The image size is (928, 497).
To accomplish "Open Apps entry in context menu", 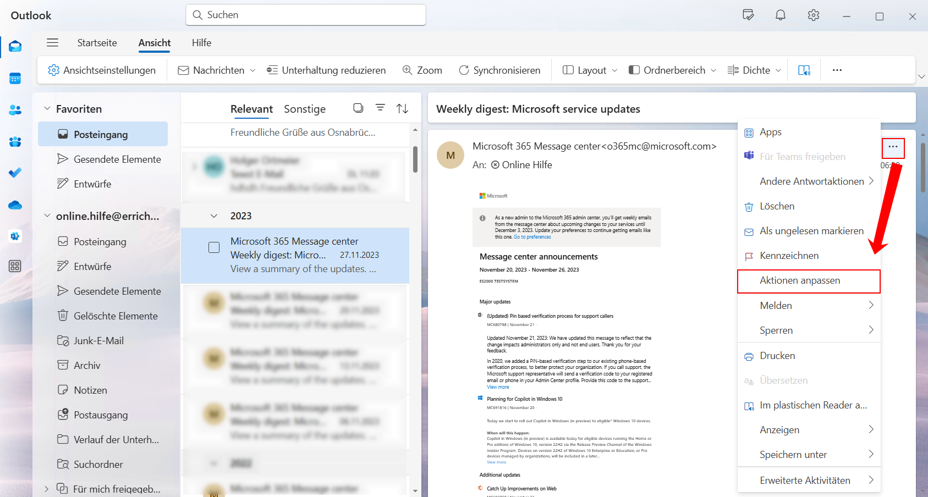I will [809, 132].
